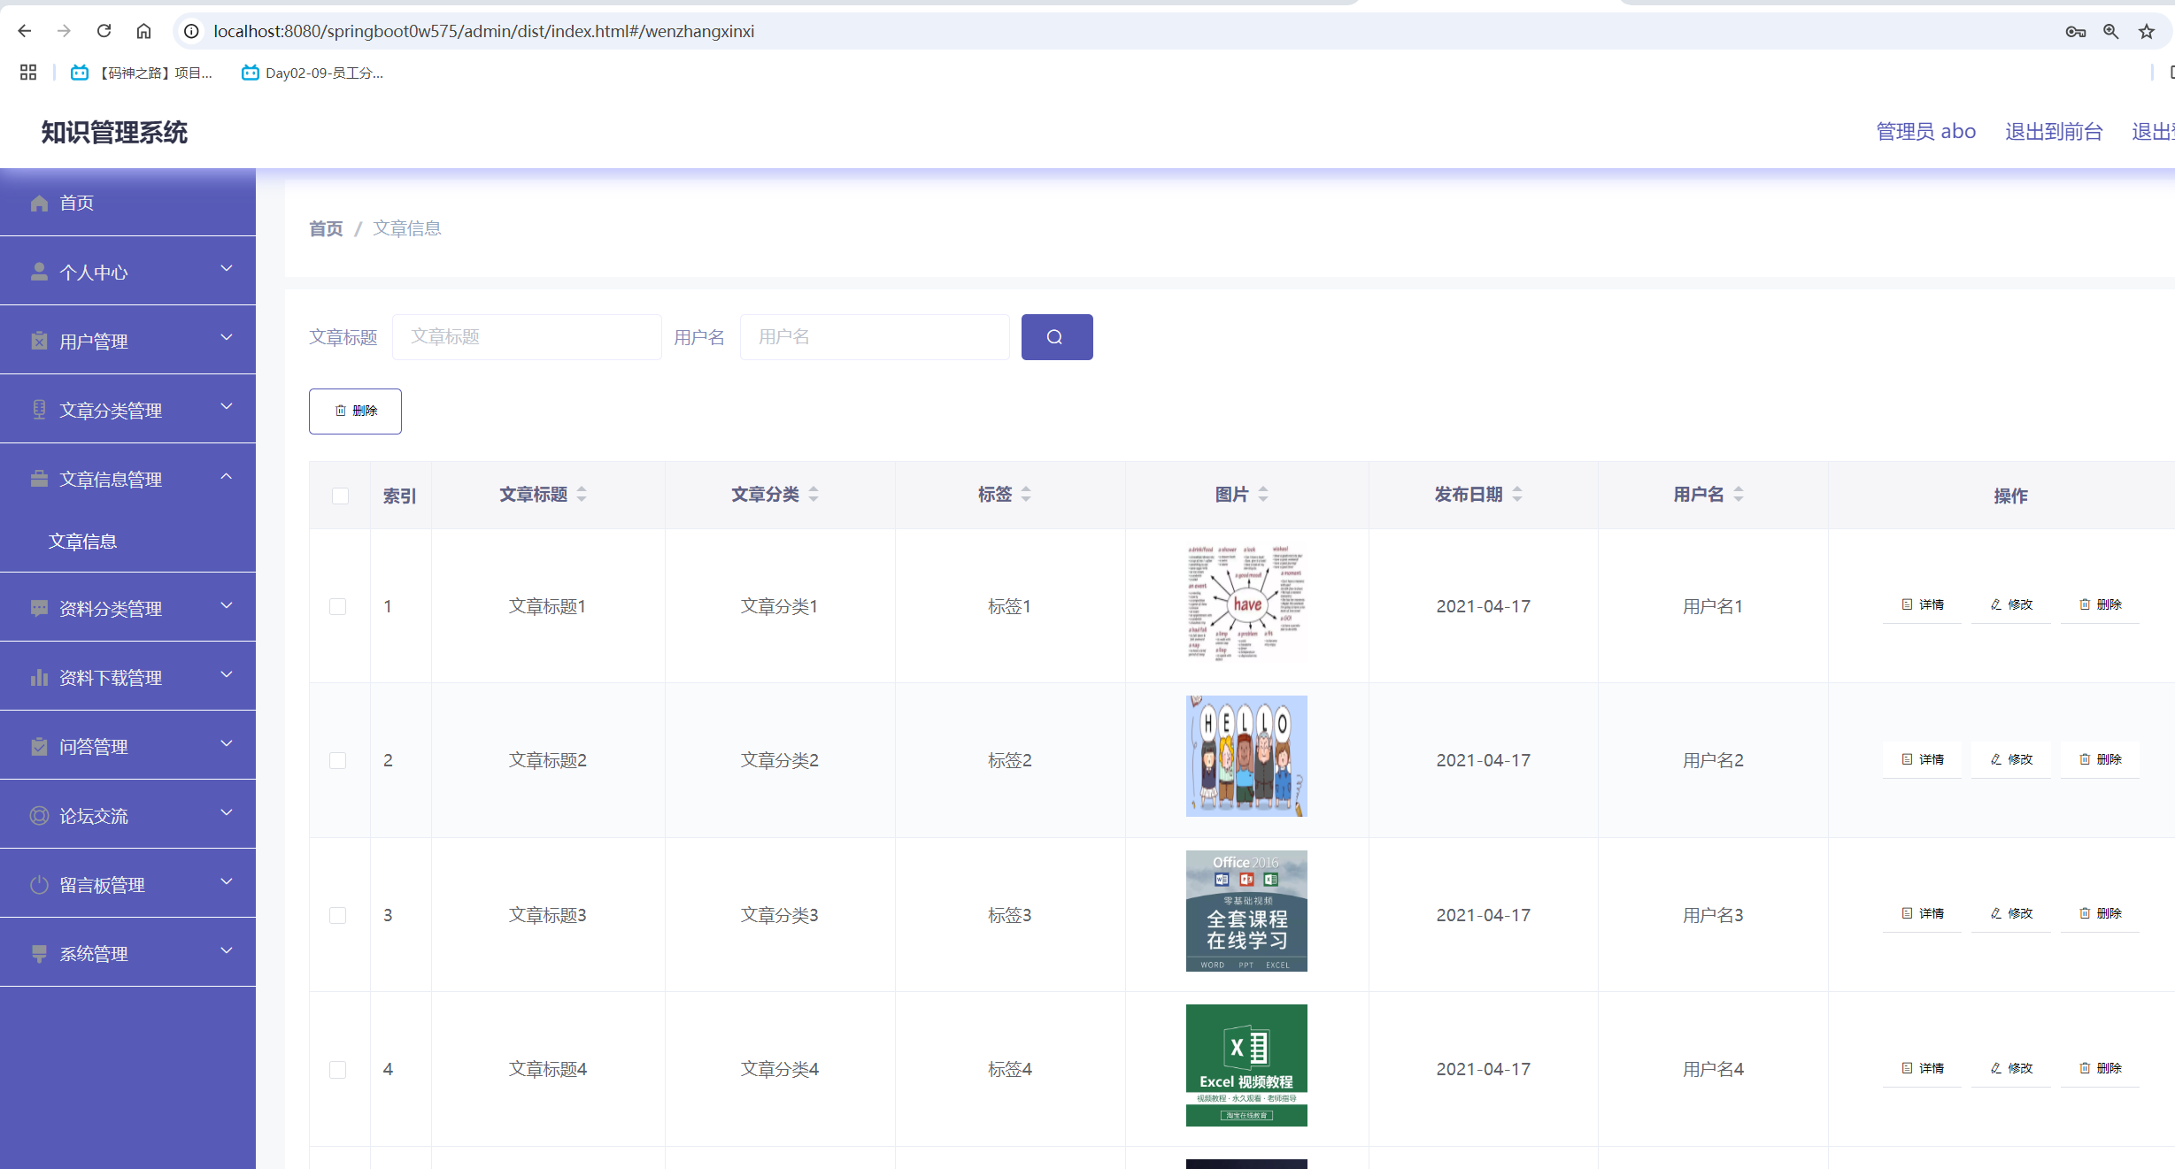Screen dimensions: 2175x1169
Task: Click the browser page reload icon
Action: click(104, 30)
